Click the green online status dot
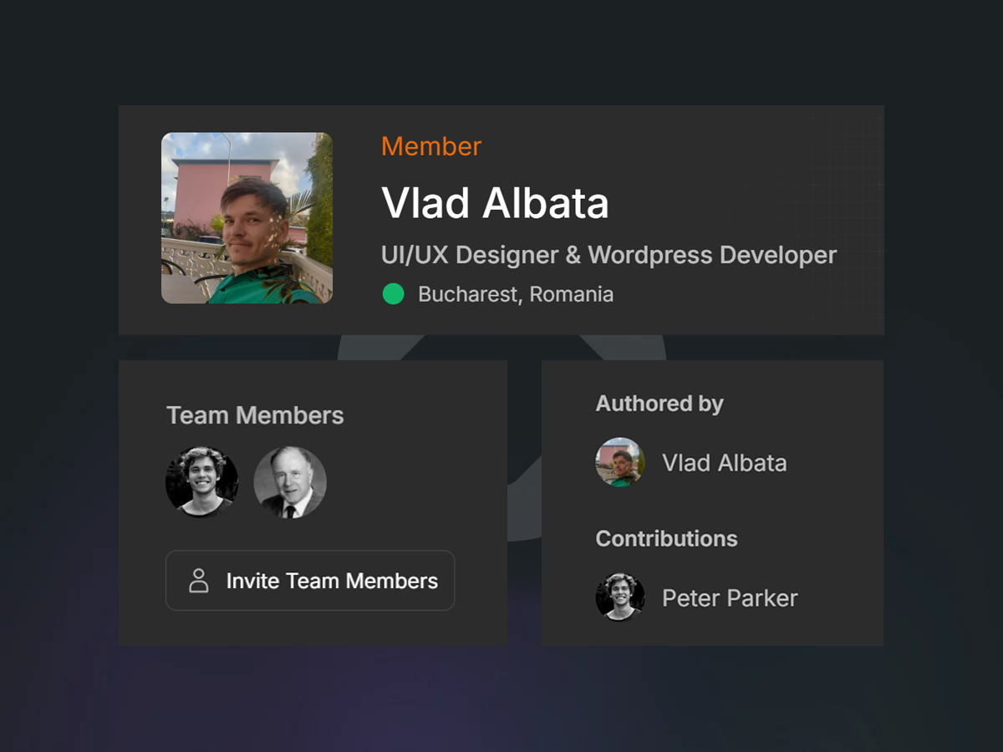Image resolution: width=1003 pixels, height=752 pixels. pos(393,294)
